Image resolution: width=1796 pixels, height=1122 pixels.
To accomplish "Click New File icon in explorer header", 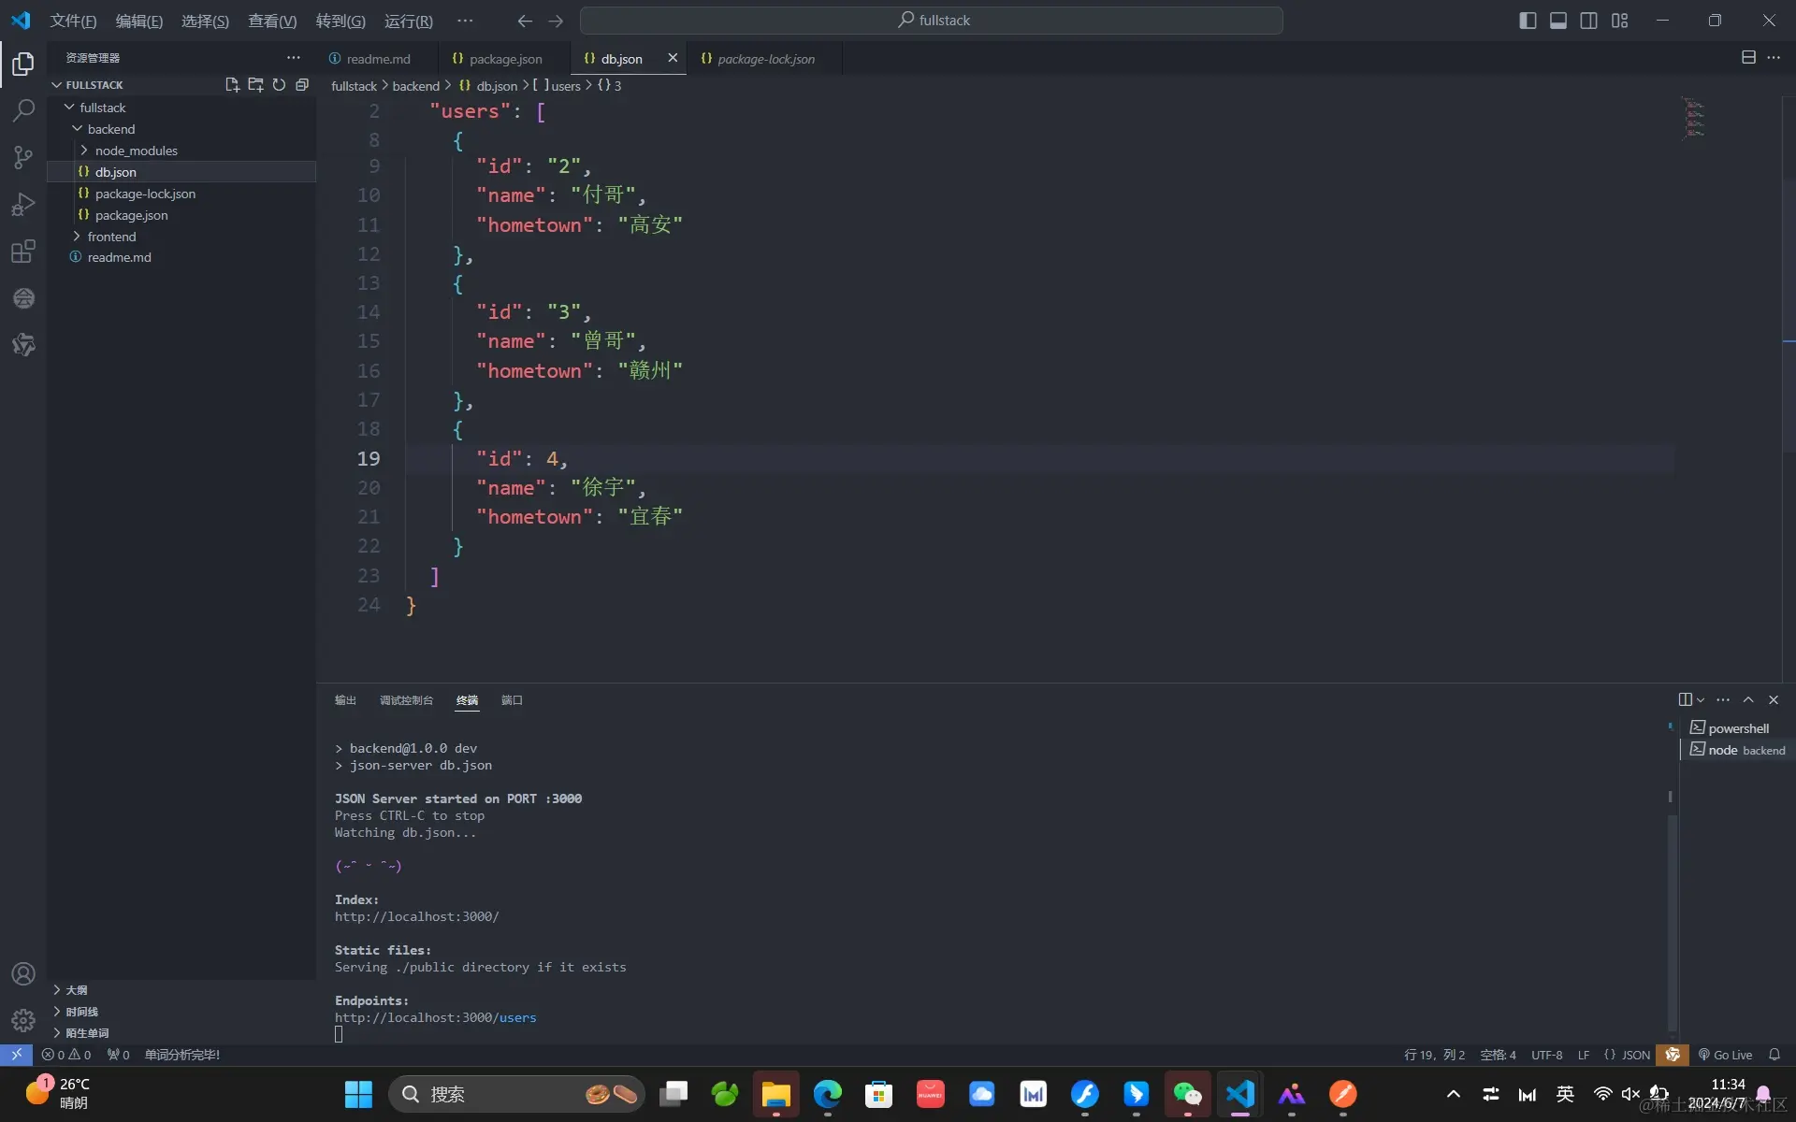I will tap(232, 84).
